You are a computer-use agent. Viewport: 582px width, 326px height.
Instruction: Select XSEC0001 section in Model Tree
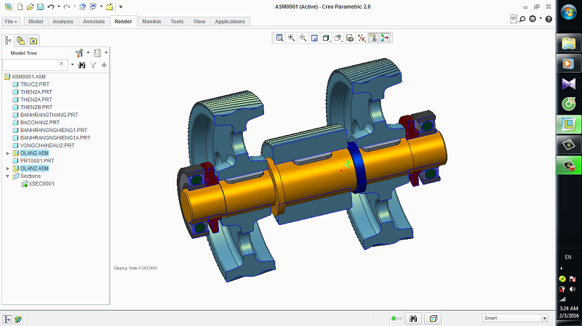pos(41,184)
